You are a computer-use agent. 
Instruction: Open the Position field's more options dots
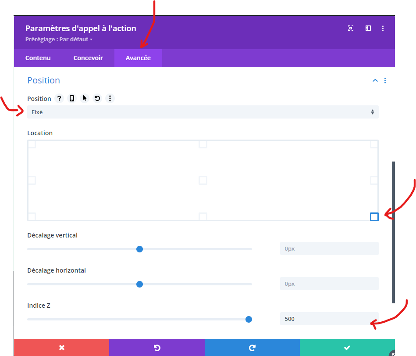click(x=110, y=98)
